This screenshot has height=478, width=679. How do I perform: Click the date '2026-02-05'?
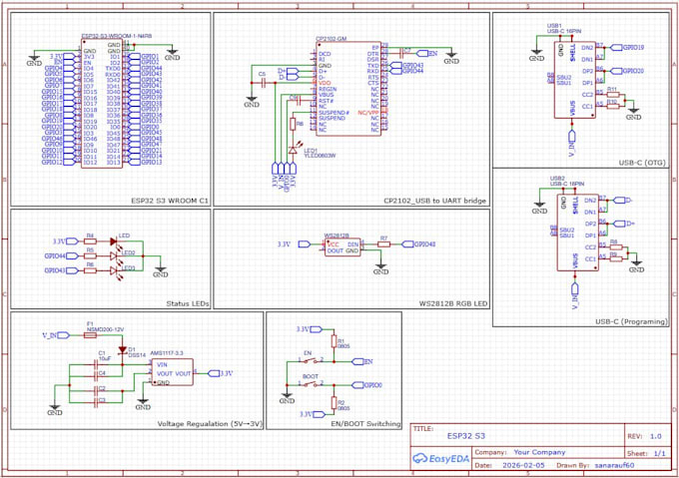[x=523, y=465]
